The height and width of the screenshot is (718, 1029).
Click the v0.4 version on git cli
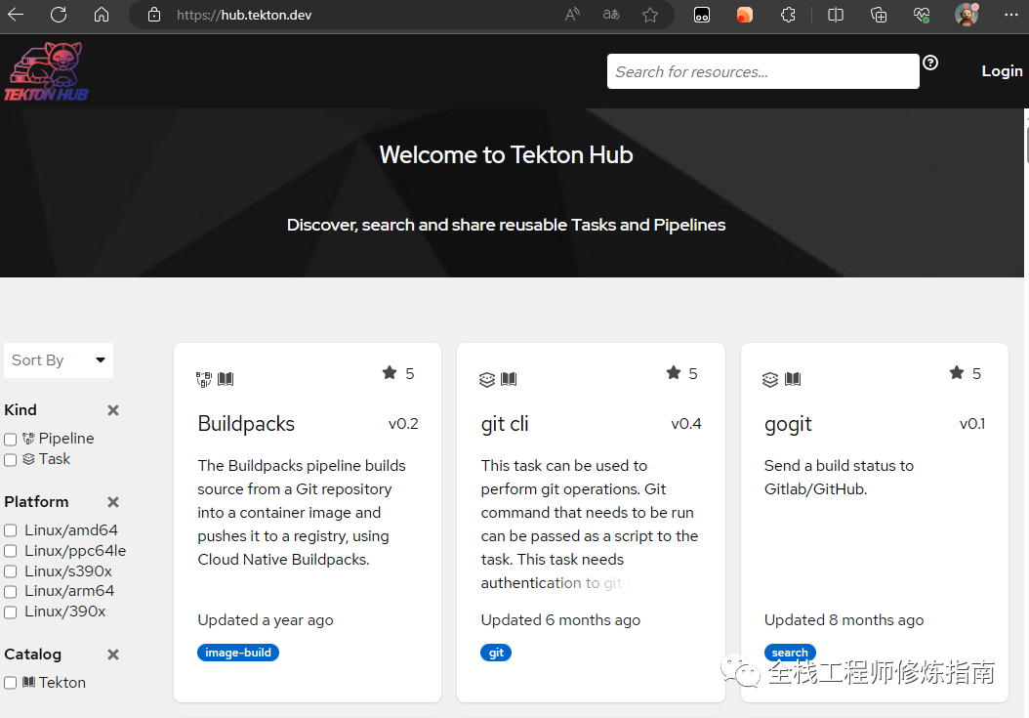(x=686, y=424)
